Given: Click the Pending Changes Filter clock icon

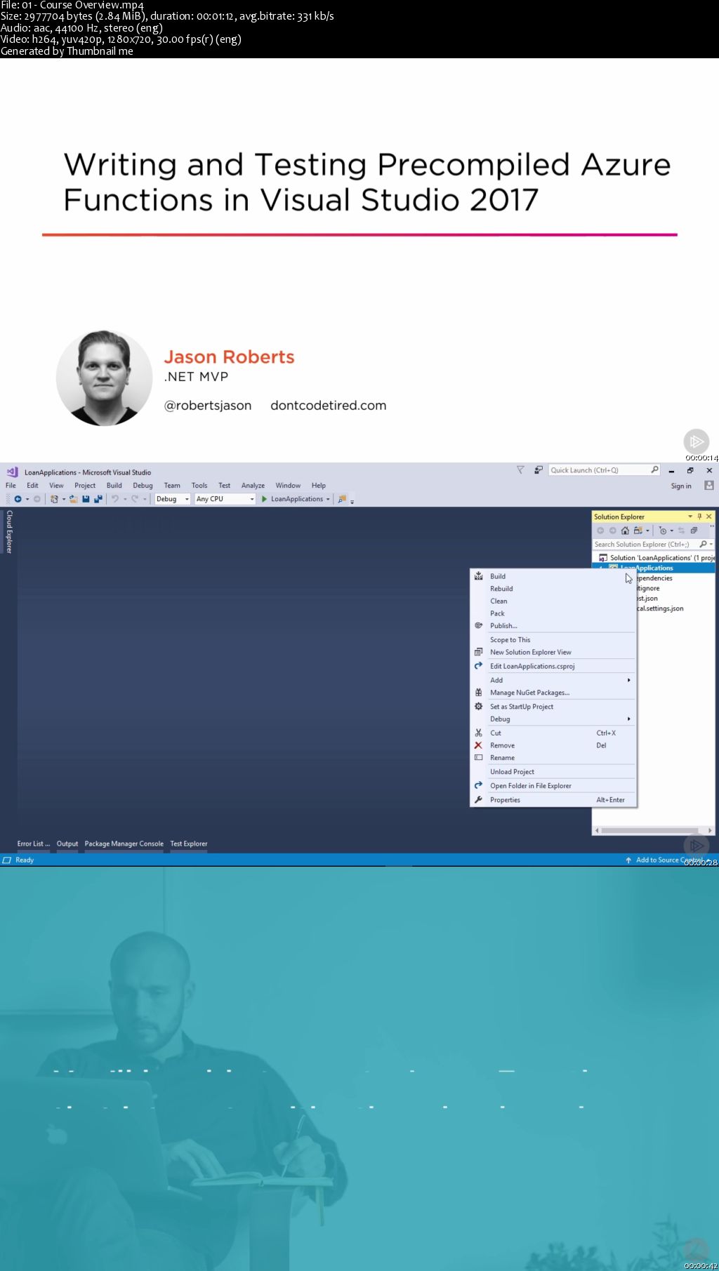Looking at the screenshot, I should point(662,531).
